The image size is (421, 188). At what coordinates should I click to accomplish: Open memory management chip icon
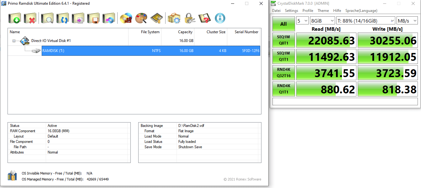pyautogui.click(x=156, y=18)
